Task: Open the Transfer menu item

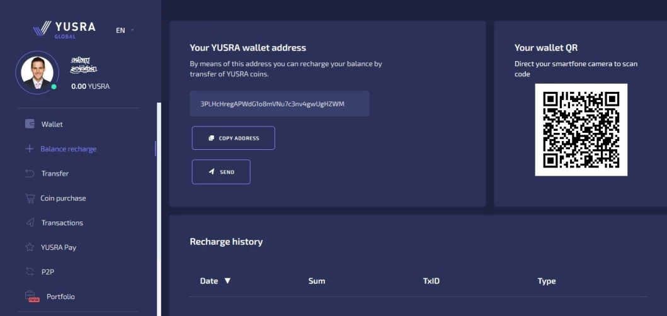Action: 55,174
